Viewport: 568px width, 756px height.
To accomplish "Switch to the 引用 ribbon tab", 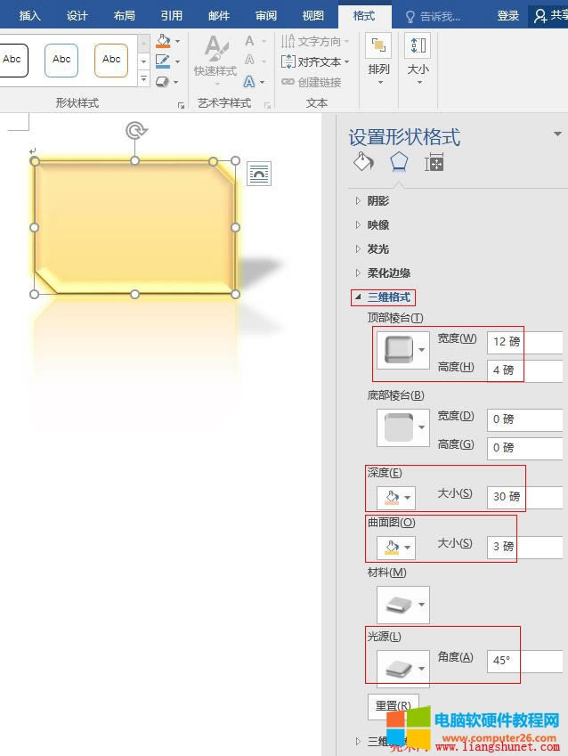I will click(x=172, y=16).
